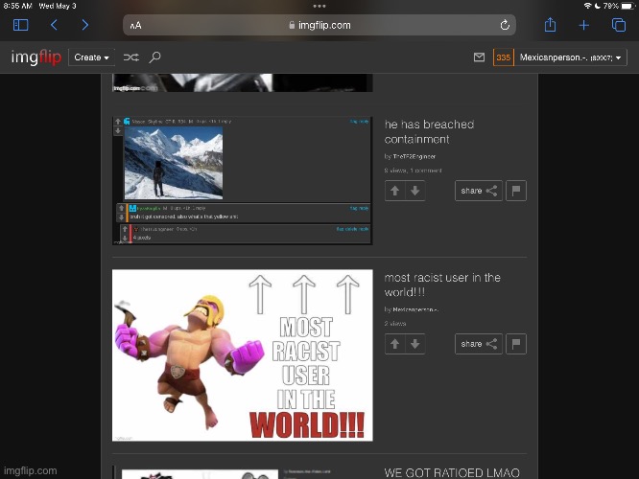This screenshot has height=479, width=639.
Task: Open the Barbarian meme image
Action: click(242, 355)
